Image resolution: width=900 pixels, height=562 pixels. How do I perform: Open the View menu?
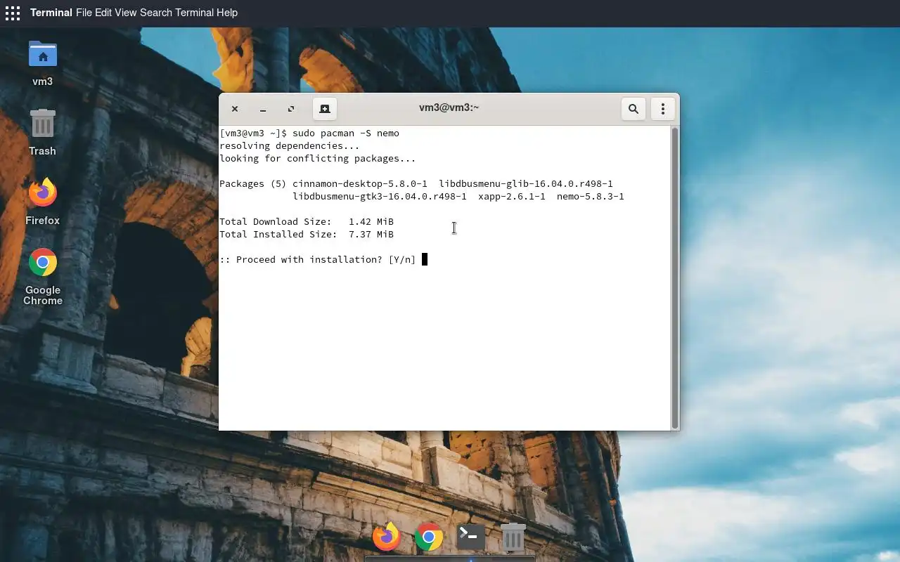click(126, 13)
